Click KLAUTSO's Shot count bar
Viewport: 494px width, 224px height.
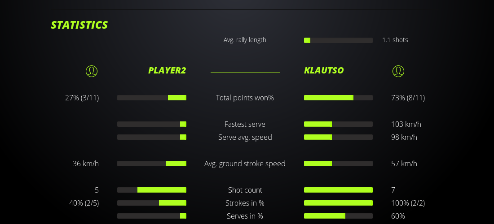338,190
